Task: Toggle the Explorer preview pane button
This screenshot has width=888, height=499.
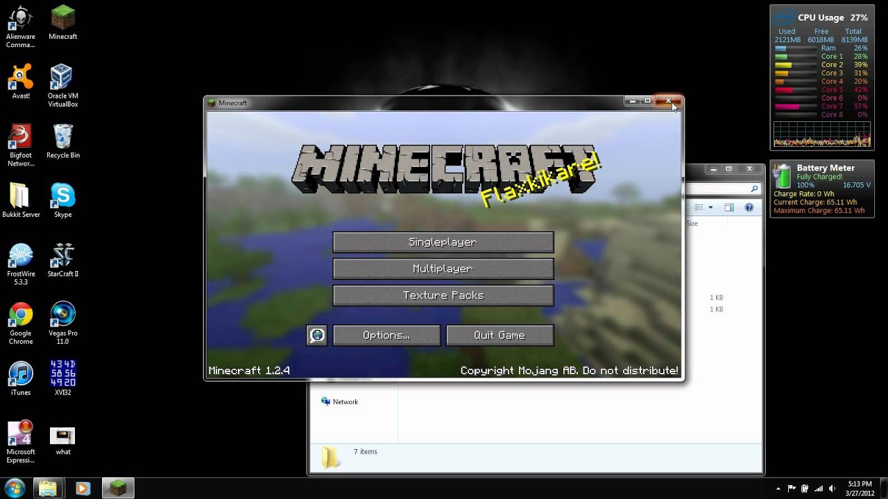Action: 729,207
